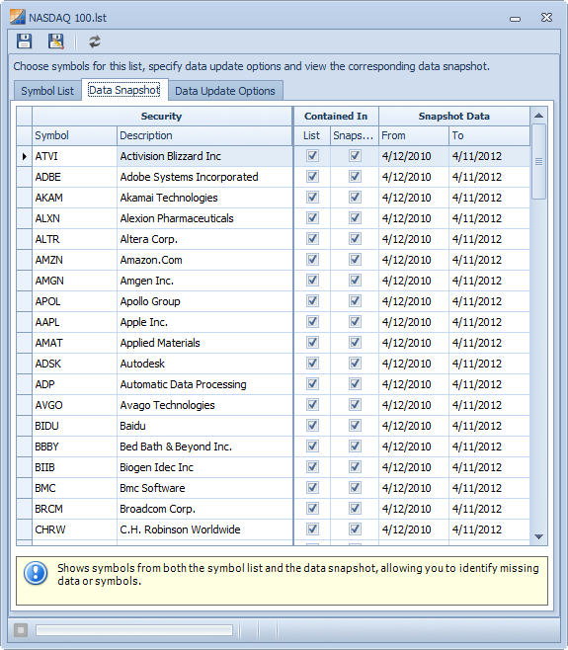Click the Altera Corp. description cell
This screenshot has width=568, height=650.
click(x=204, y=239)
